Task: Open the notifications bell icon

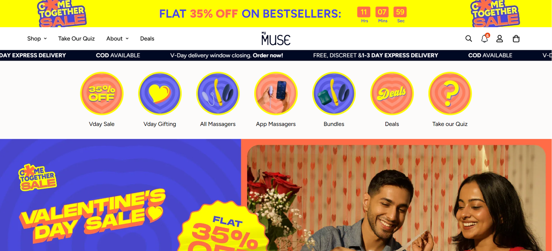Action: coord(485,38)
